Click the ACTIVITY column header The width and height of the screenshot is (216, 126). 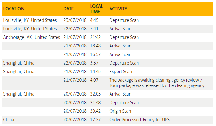(x=118, y=9)
